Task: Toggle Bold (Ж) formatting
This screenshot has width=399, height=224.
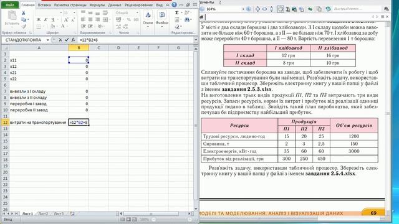Action: click(x=39, y=19)
